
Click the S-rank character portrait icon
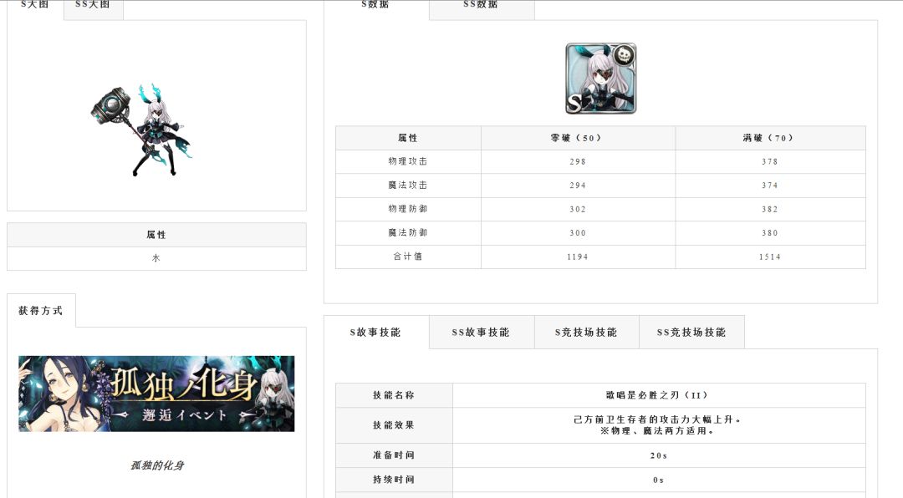point(600,79)
